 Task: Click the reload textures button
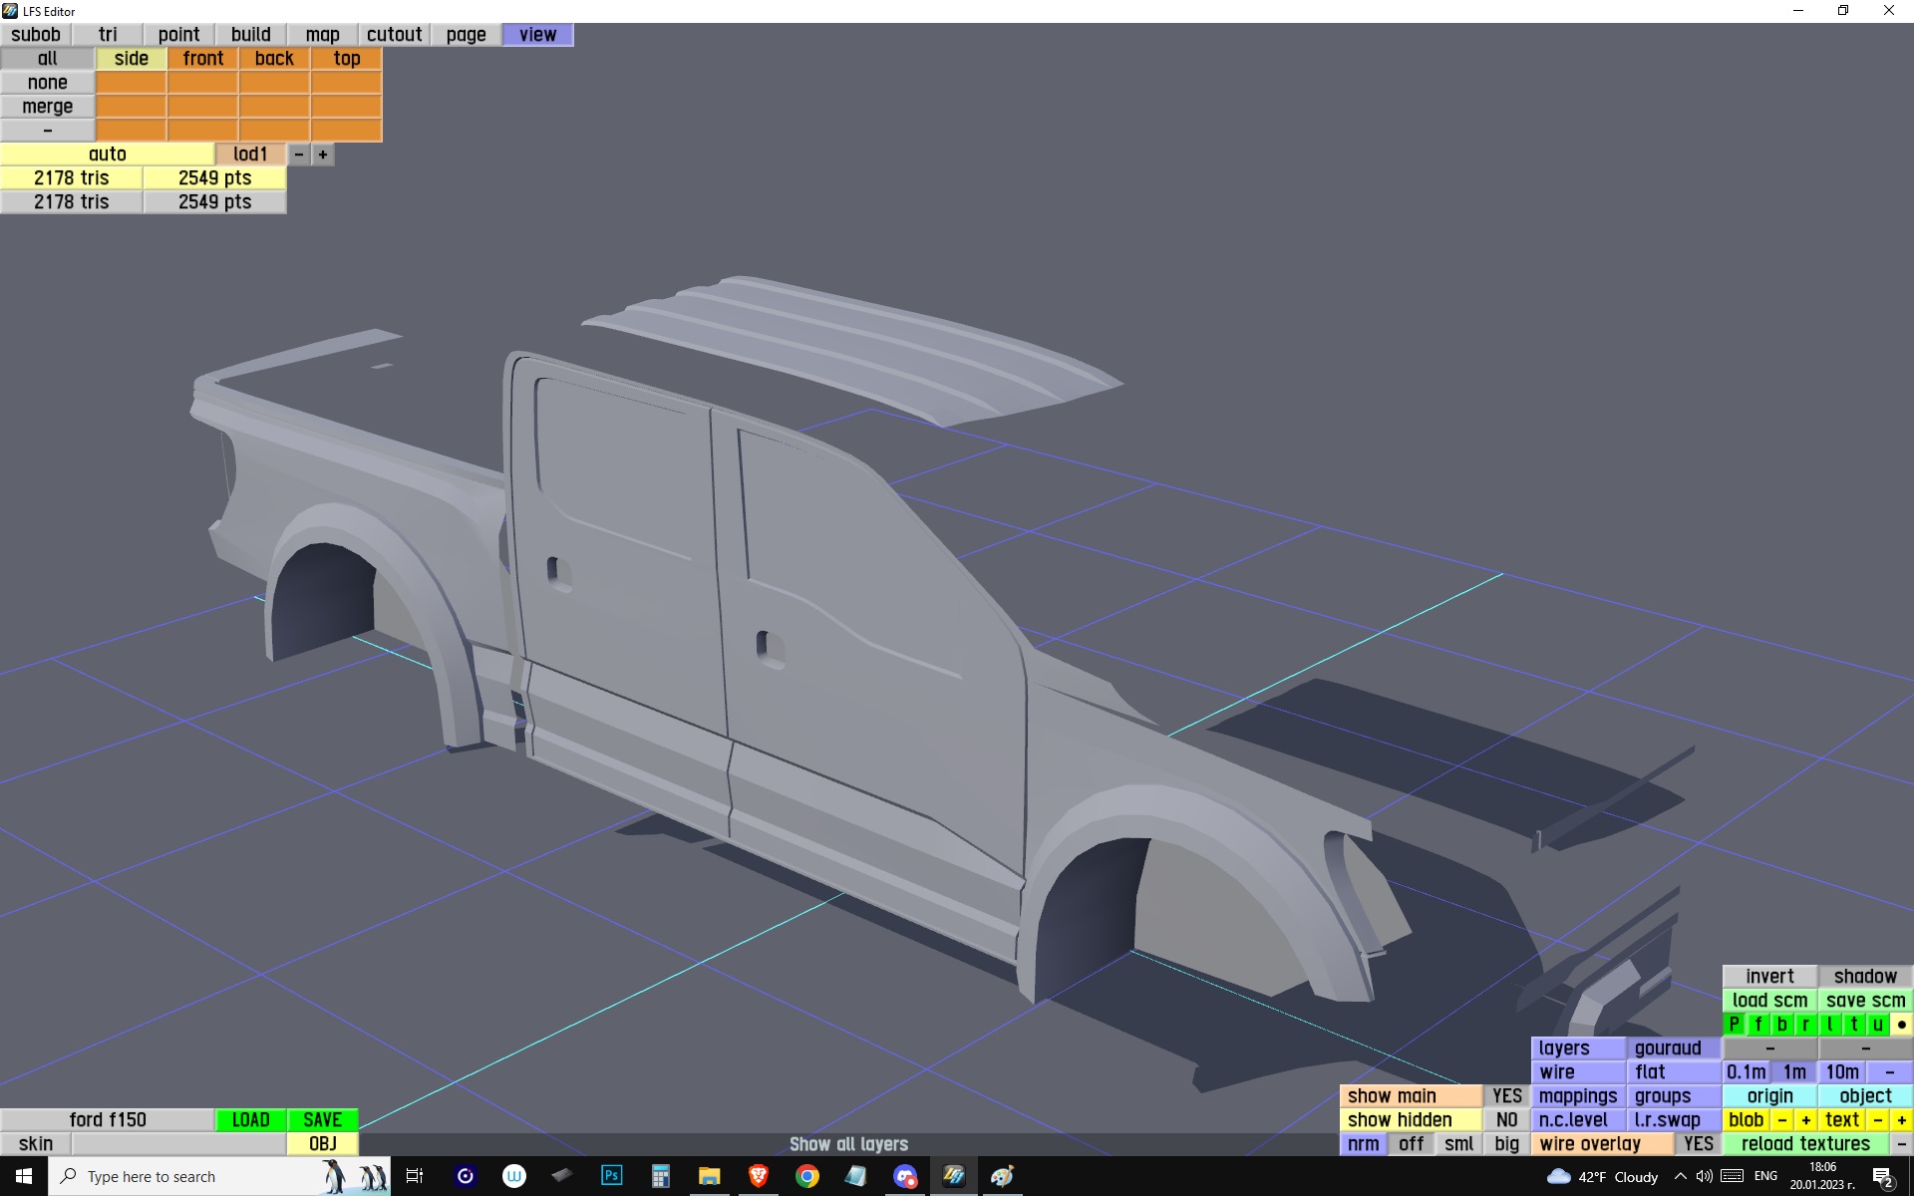[1804, 1144]
